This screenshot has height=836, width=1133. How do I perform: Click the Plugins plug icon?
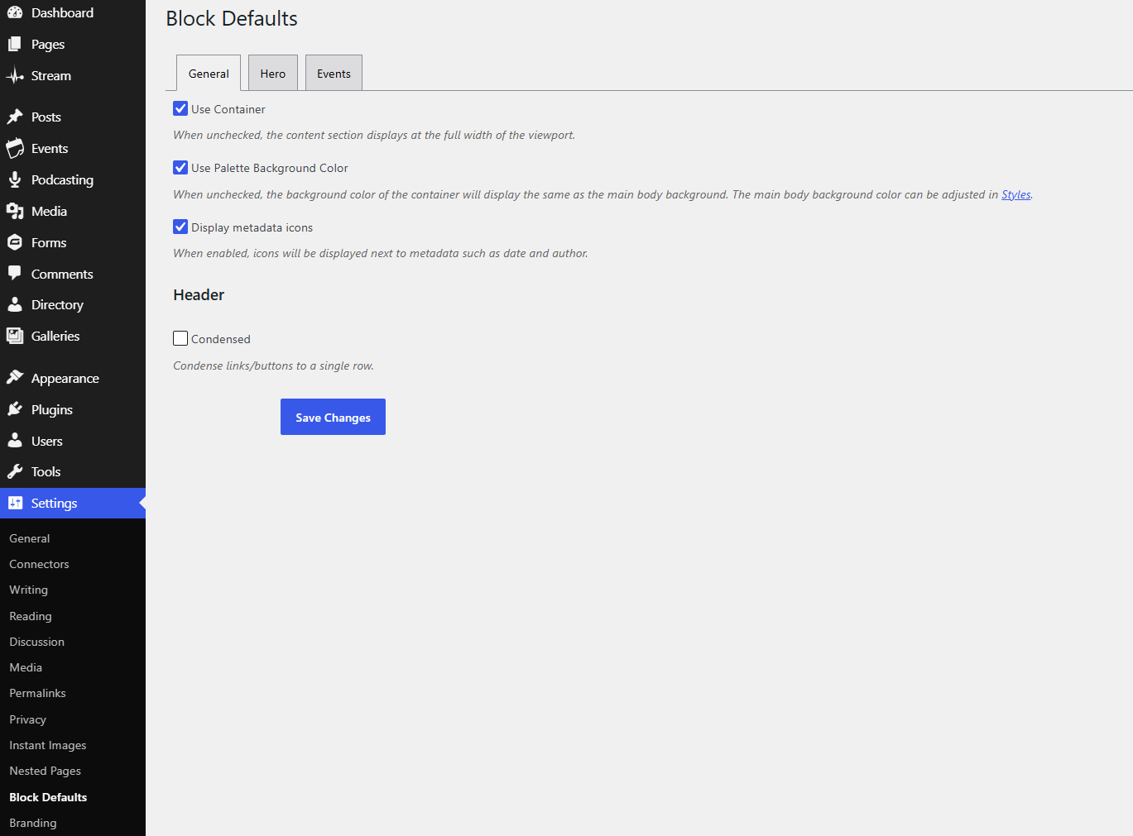(x=15, y=409)
